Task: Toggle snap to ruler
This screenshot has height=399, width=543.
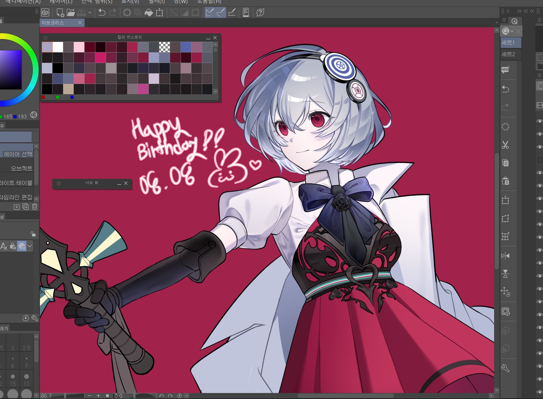Action: pos(210,13)
